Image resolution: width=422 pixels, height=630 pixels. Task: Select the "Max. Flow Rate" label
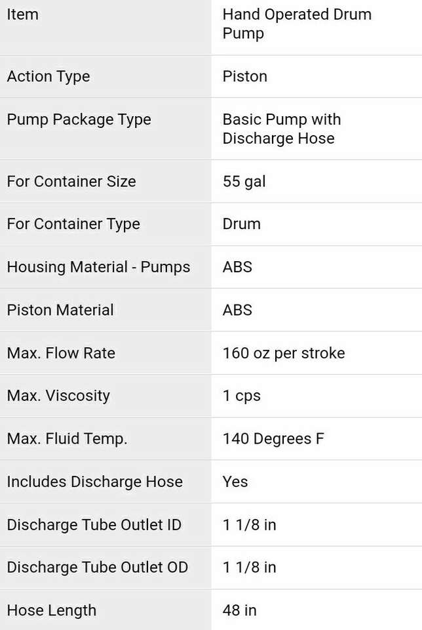coord(61,353)
